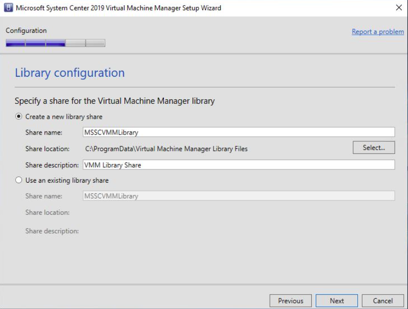Screen dimensions: 408x309
Task: Click the third Configuration progress segment
Action: coord(55,43)
